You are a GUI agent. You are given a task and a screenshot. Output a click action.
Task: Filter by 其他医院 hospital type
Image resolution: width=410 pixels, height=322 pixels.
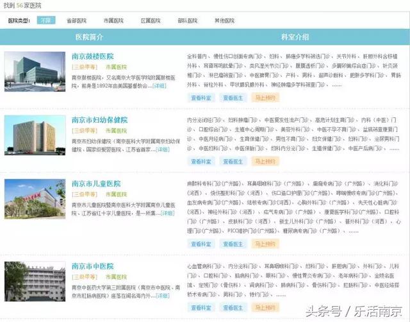(x=225, y=21)
